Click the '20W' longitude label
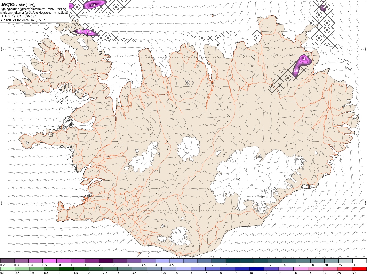 (x=153, y=1)
